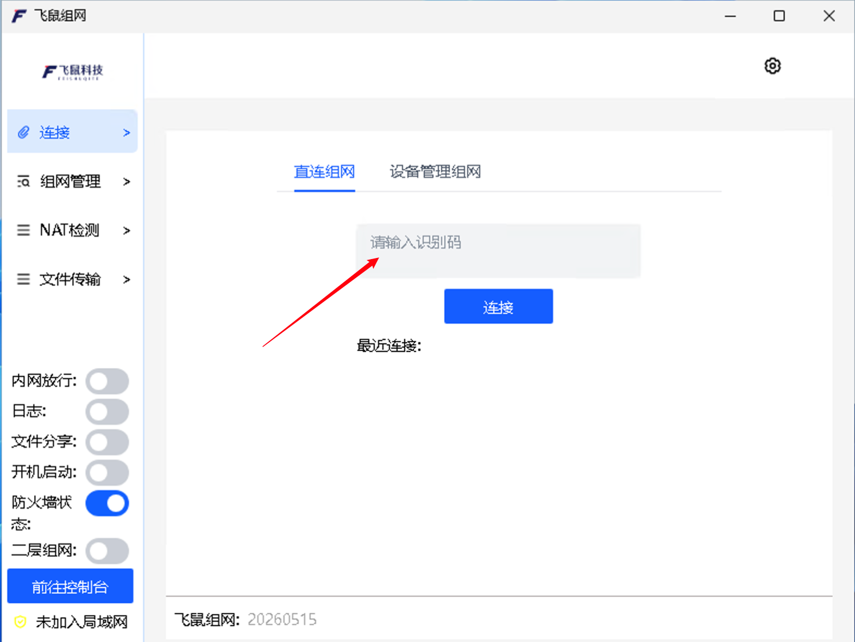
Task: Expand the NAT检测 chevron arrow
Action: pyautogui.click(x=127, y=230)
